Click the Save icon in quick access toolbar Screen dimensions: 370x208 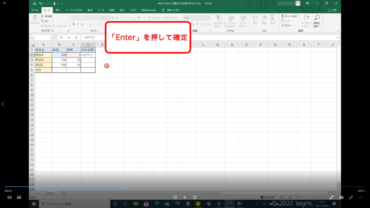(34, 3)
